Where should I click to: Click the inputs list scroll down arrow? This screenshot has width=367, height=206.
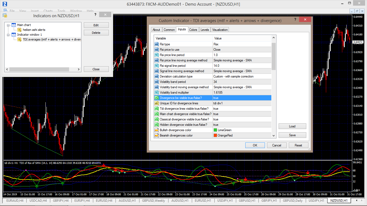(x=274, y=136)
